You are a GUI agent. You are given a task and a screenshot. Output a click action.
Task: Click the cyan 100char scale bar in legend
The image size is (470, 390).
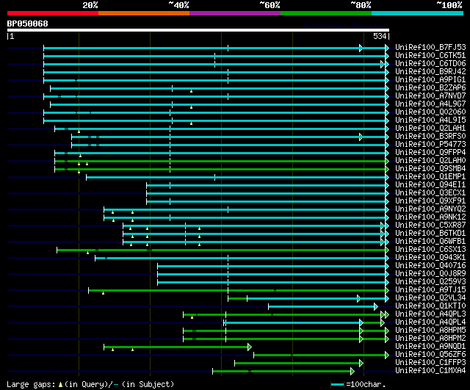(337, 384)
